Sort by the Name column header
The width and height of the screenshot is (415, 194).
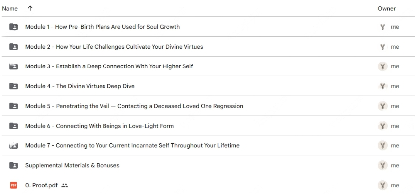10,9
